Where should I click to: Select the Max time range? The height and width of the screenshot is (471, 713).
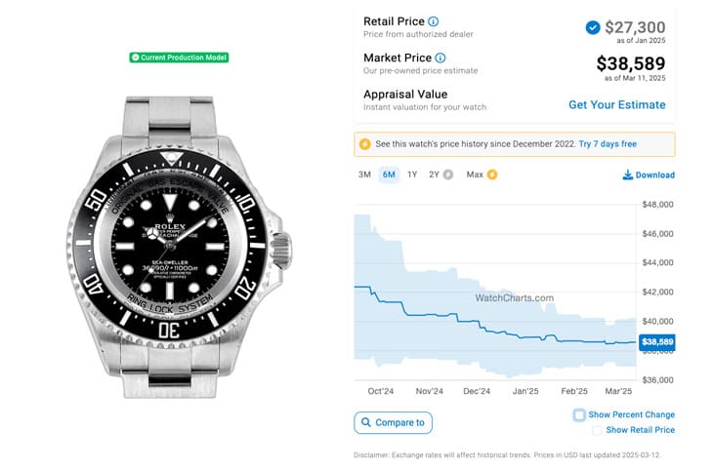coord(475,175)
